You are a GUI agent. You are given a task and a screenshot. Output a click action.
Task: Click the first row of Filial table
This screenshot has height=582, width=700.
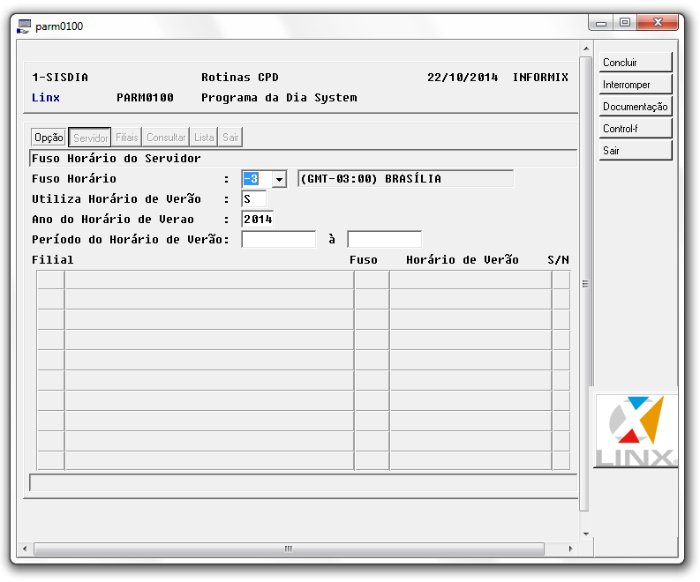[x=303, y=280]
